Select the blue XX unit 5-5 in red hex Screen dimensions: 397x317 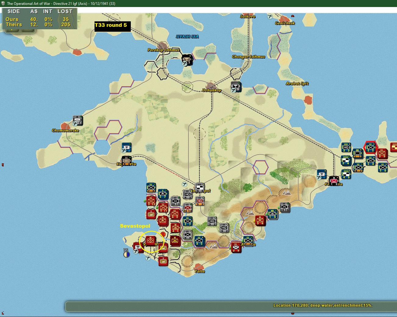click(x=370, y=148)
